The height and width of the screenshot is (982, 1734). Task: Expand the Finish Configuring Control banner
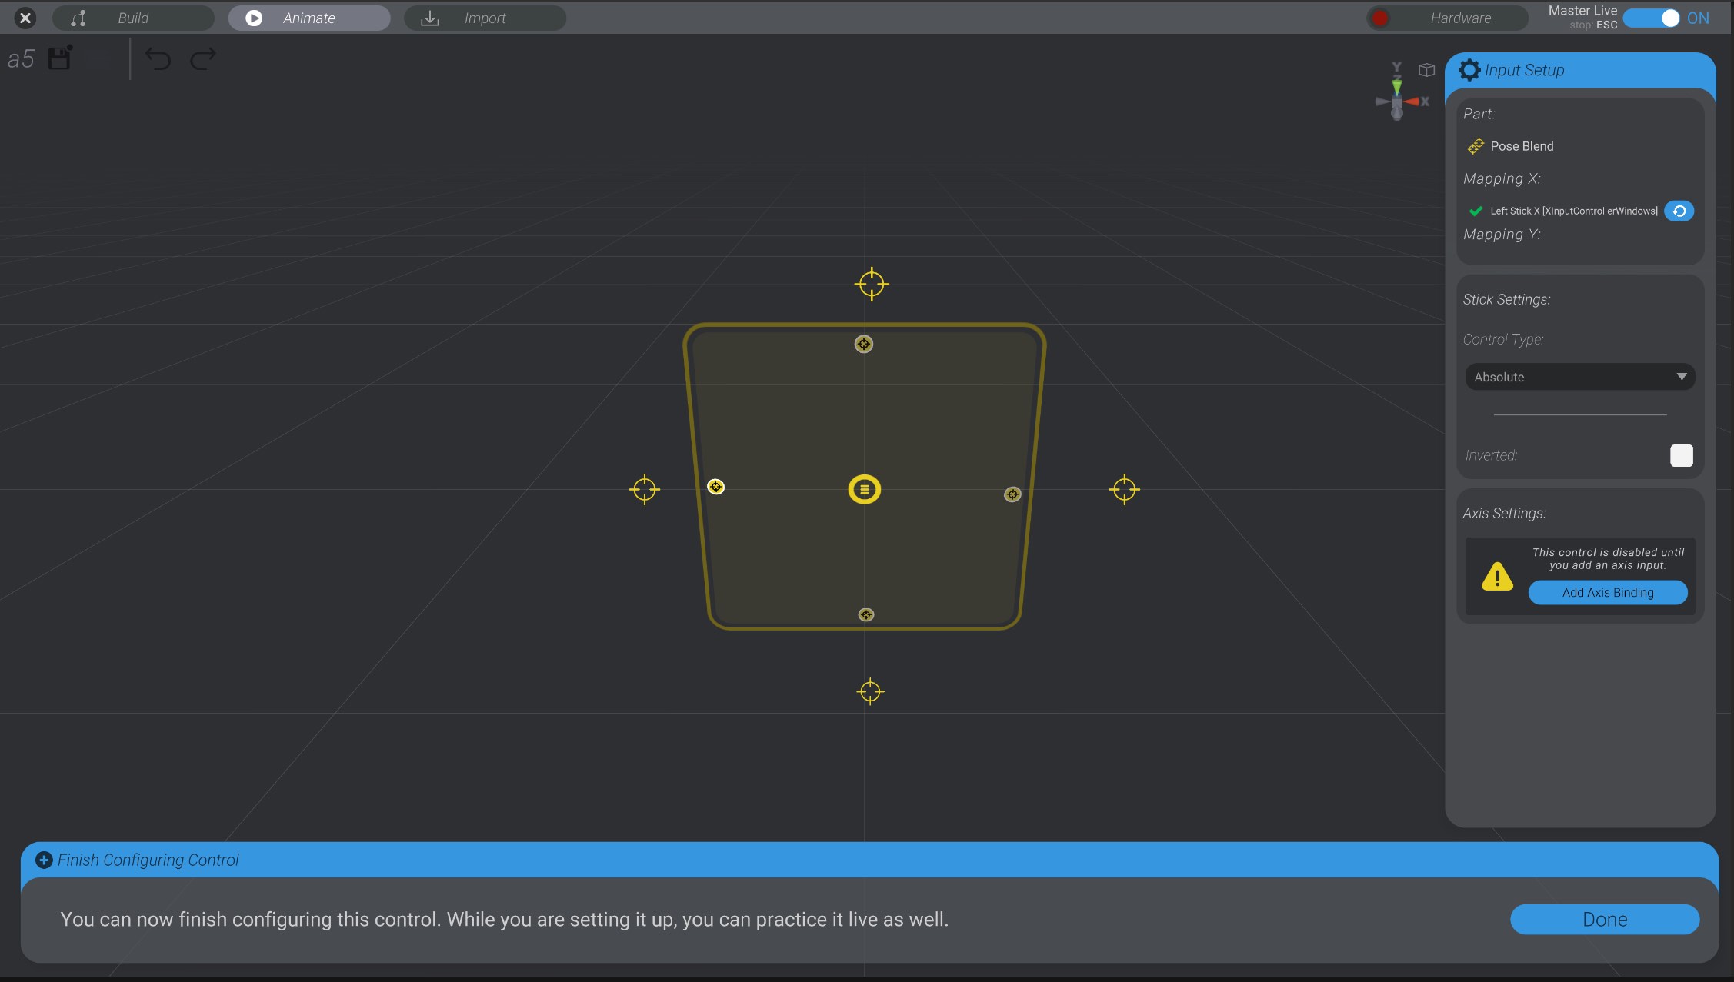tap(44, 860)
